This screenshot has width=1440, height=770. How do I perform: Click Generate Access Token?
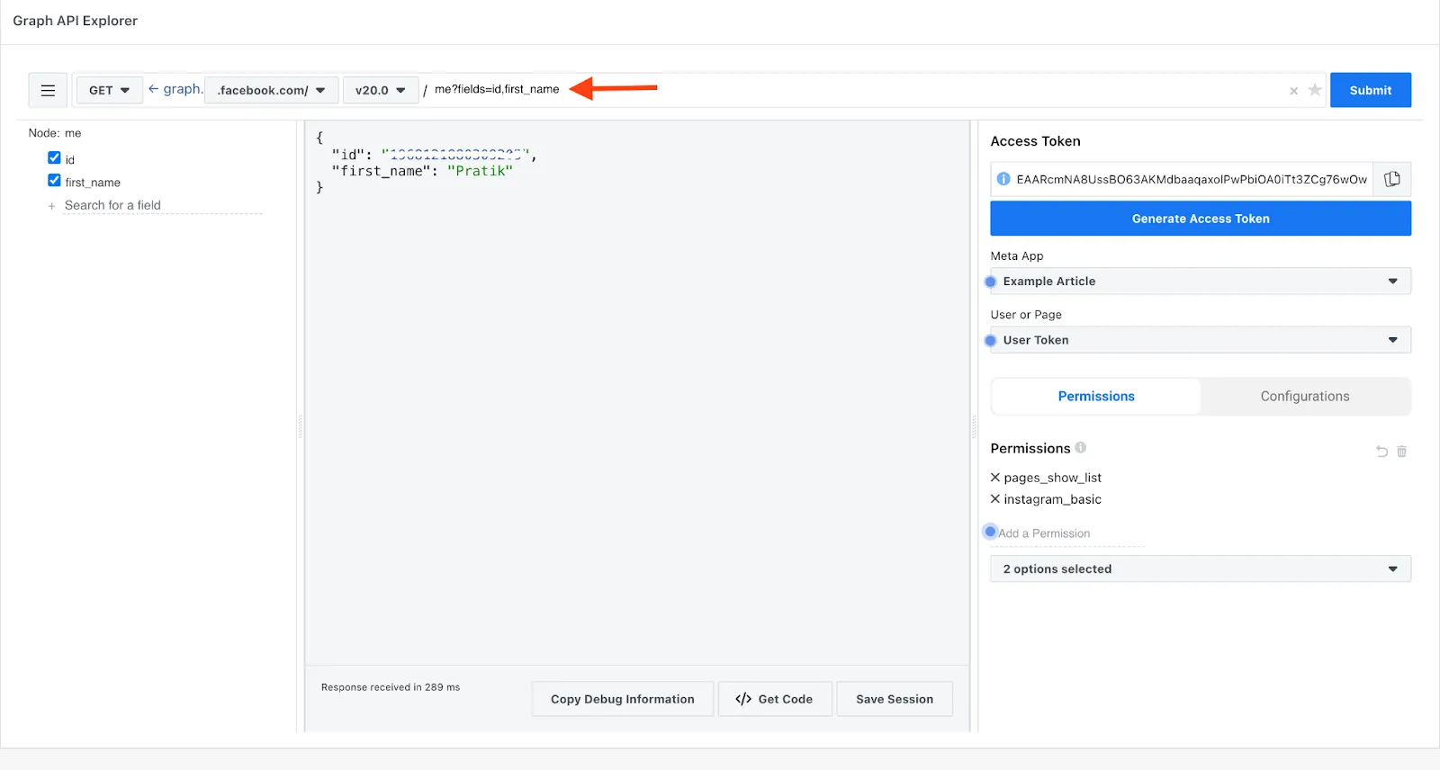(x=1201, y=219)
